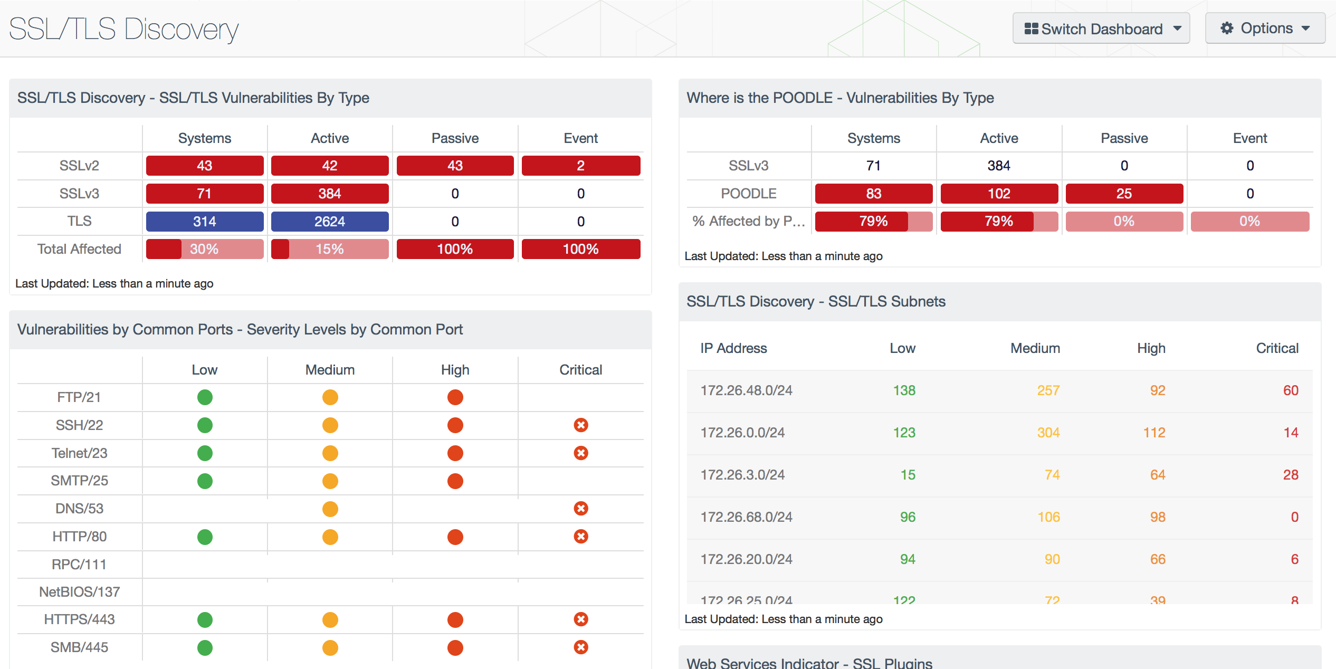
Task: Click the DNS/53 Medium orange indicator
Action: pos(330,509)
